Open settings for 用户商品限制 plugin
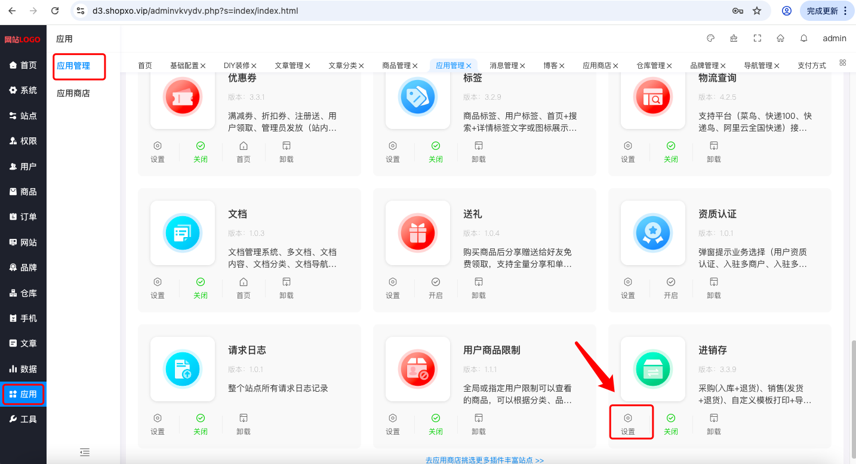Viewport: 856px width, 464px height. click(x=393, y=425)
